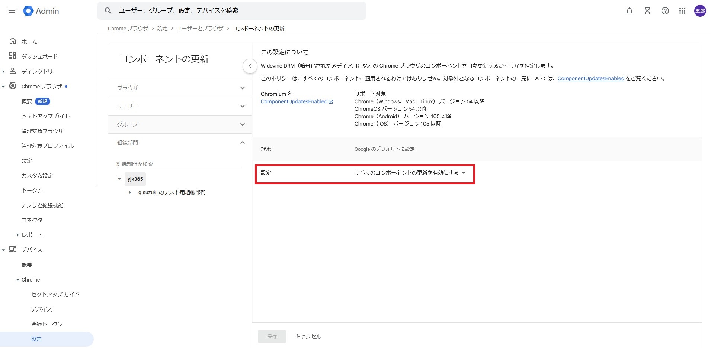Click ユーザーとブラウザ breadcrumb link

point(200,29)
